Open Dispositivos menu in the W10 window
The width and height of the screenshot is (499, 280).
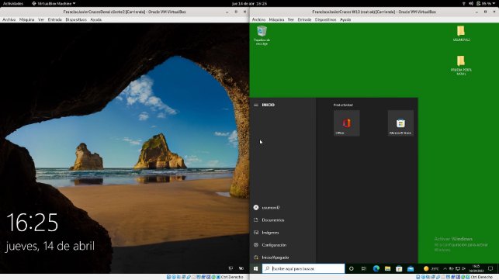click(326, 19)
